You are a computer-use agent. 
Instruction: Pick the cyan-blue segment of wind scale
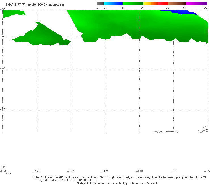tap(113, 3)
